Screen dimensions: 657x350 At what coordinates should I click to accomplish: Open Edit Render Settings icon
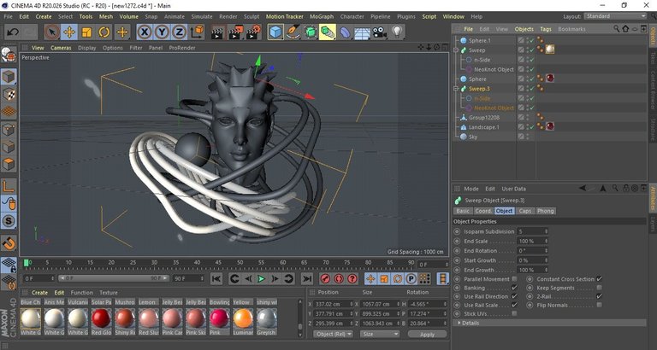coord(253,32)
